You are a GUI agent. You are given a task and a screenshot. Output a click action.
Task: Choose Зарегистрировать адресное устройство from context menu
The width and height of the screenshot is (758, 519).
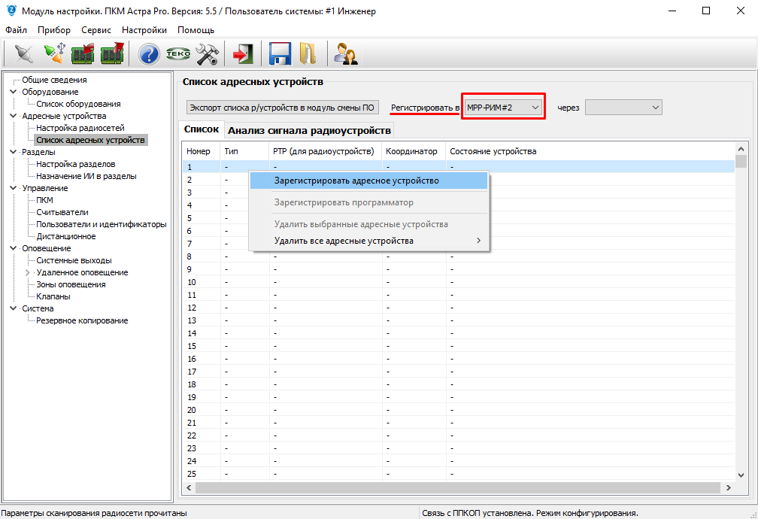coord(368,181)
